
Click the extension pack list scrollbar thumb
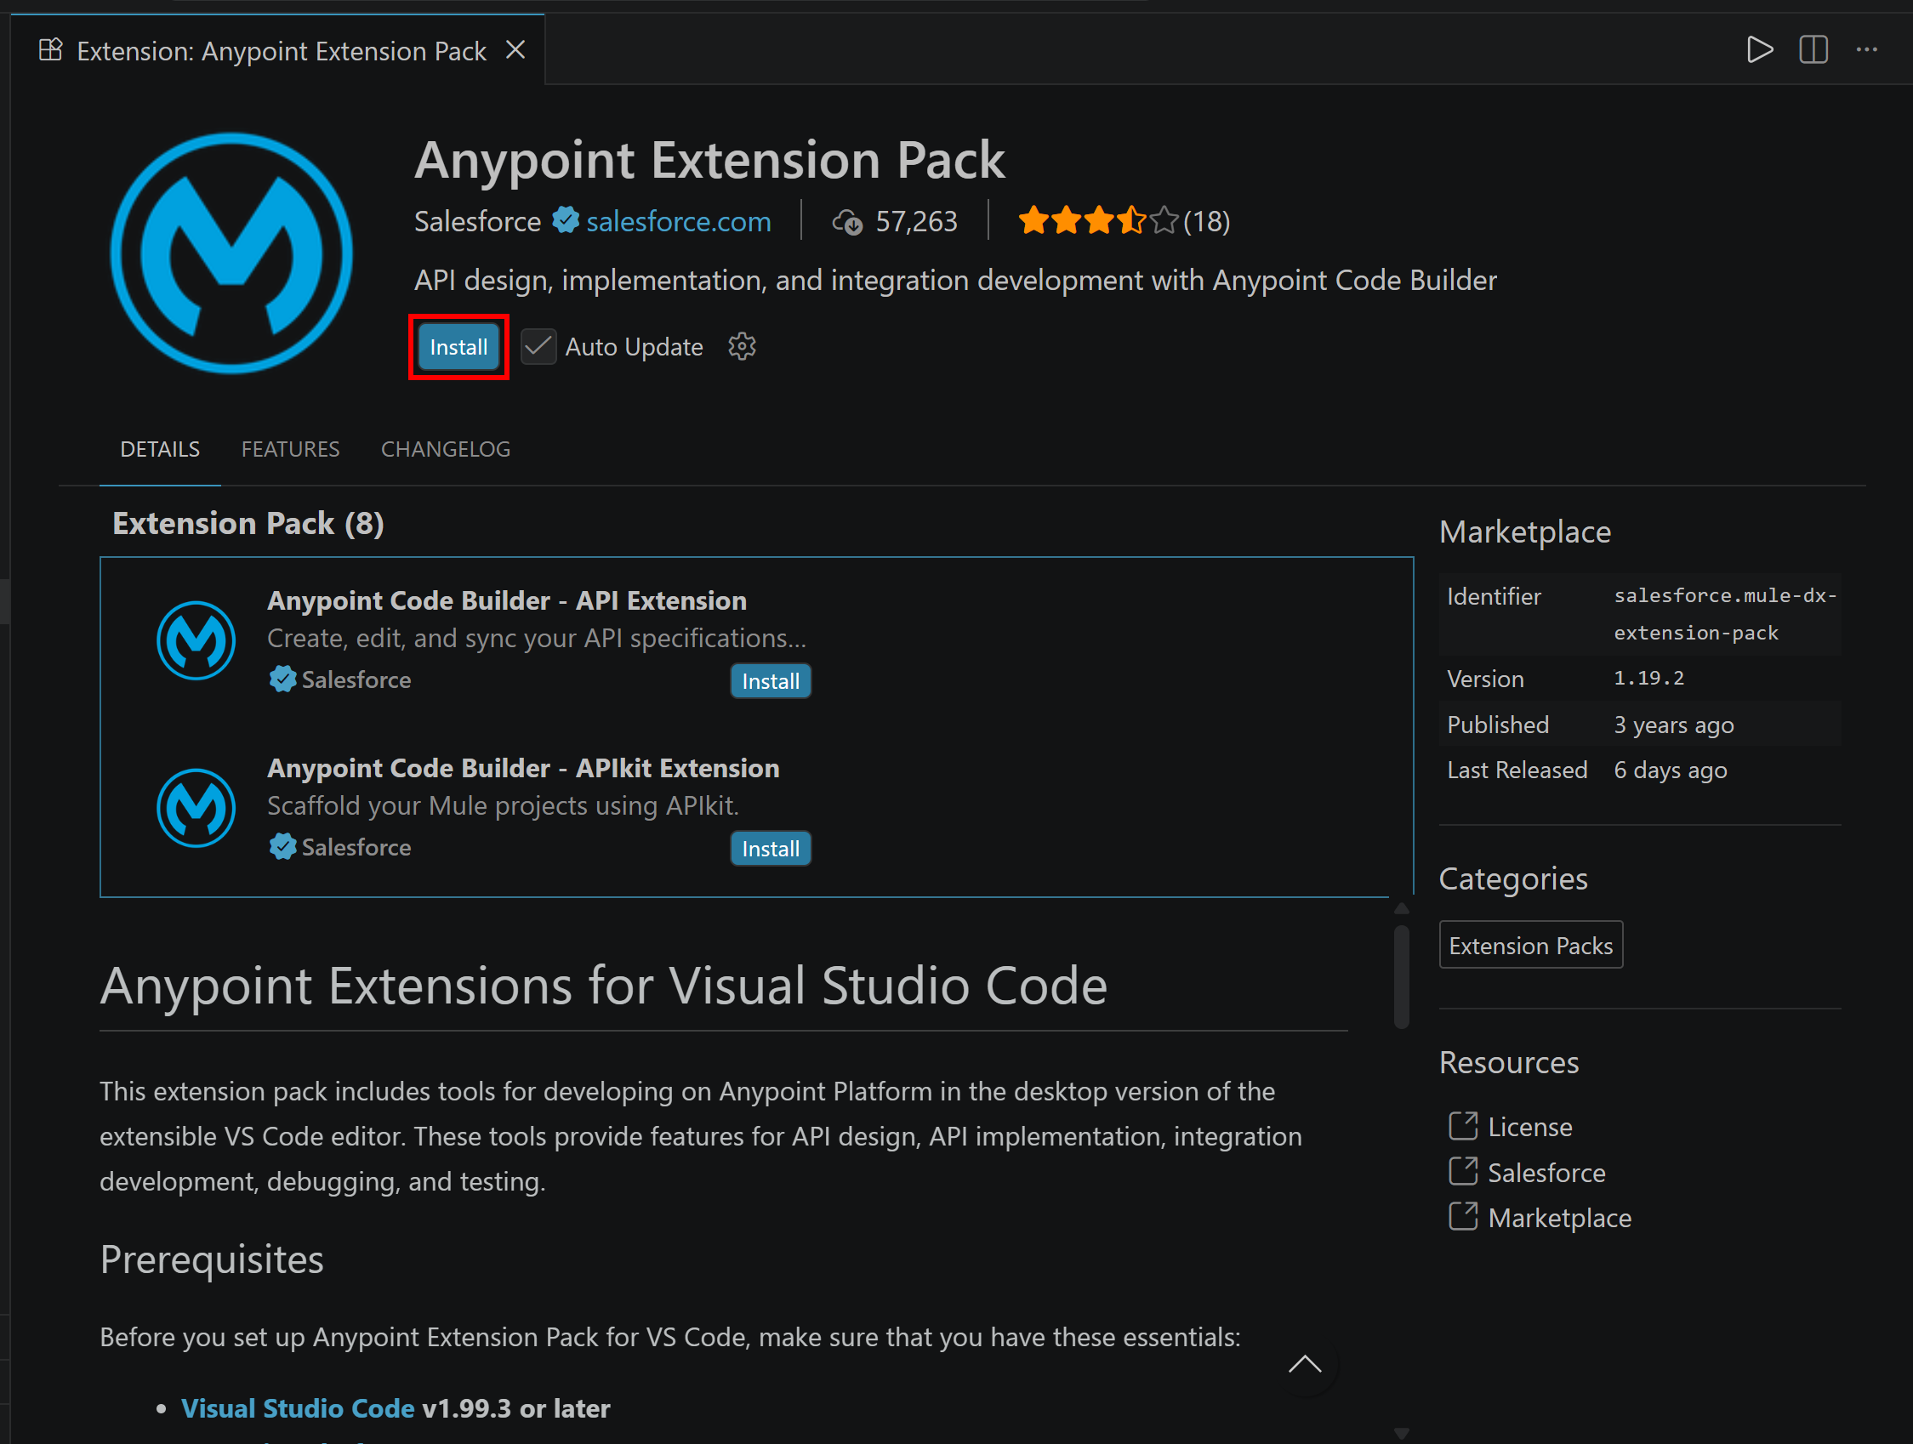click(1402, 977)
